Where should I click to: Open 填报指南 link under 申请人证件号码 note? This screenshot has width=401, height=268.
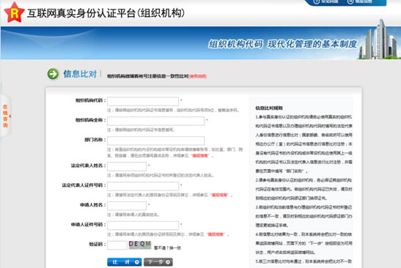(216, 234)
